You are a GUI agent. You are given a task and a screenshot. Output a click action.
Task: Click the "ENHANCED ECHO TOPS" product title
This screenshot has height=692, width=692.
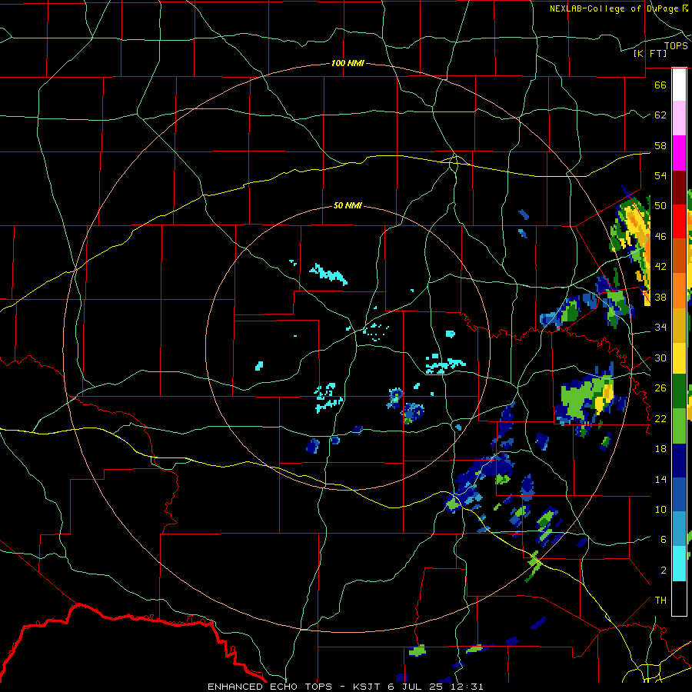coord(270,687)
